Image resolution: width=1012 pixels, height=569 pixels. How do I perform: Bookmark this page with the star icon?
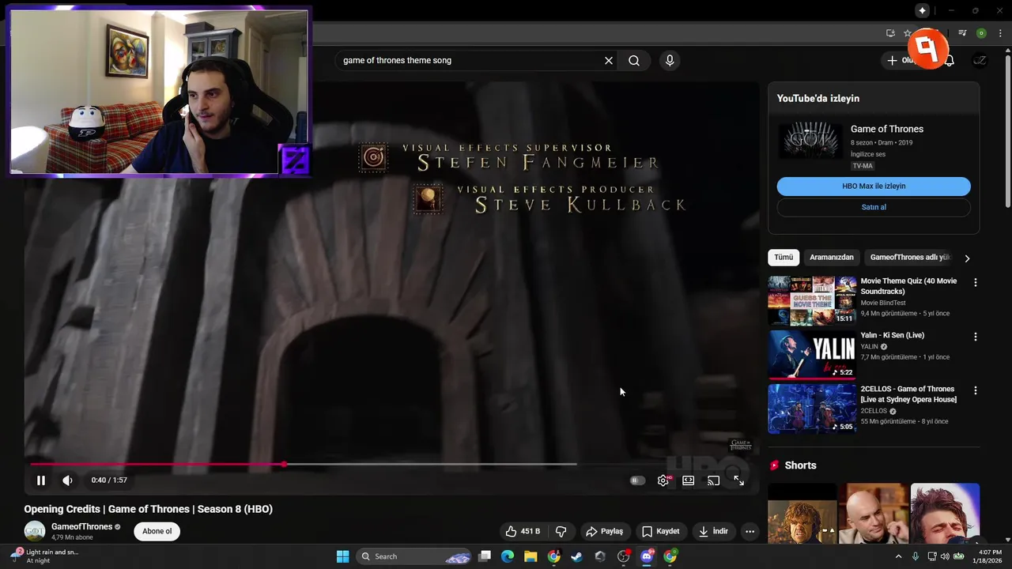coord(908,33)
